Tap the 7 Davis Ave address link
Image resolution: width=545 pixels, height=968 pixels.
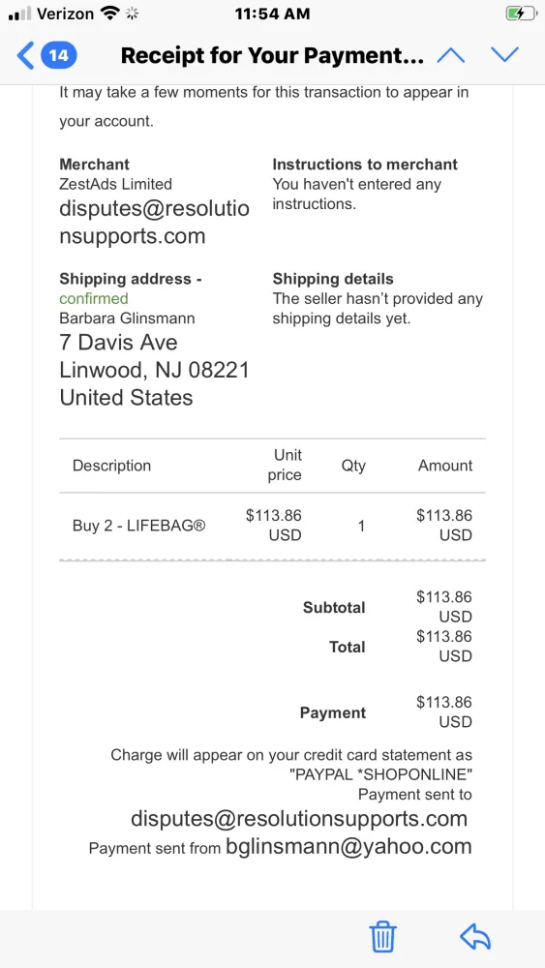[118, 342]
